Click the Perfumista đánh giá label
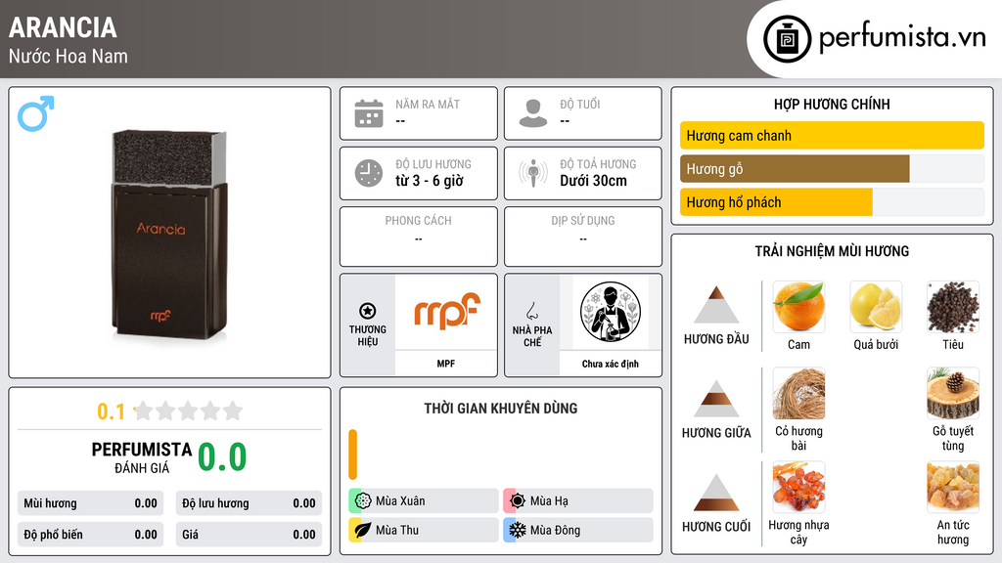This screenshot has height=563, width=1002. 142,457
